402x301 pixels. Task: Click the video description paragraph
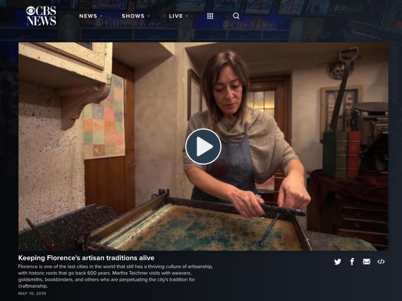[x=115, y=276]
